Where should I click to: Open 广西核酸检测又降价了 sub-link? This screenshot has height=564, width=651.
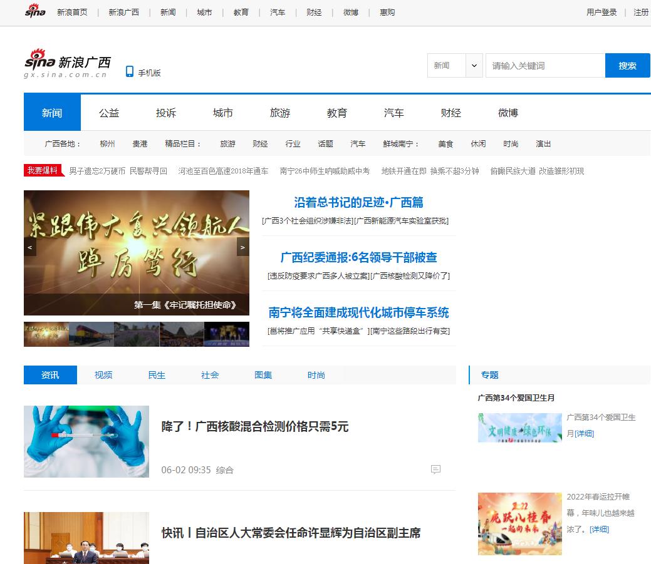point(410,276)
